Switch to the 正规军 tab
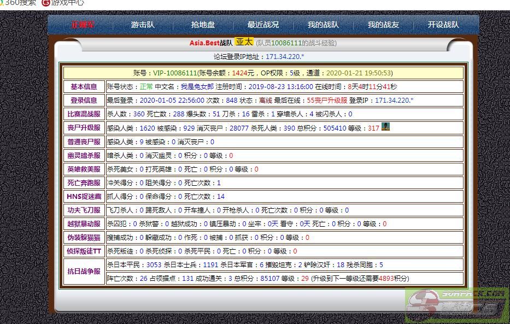Screen dimensions: 510x324 [x=83, y=25]
